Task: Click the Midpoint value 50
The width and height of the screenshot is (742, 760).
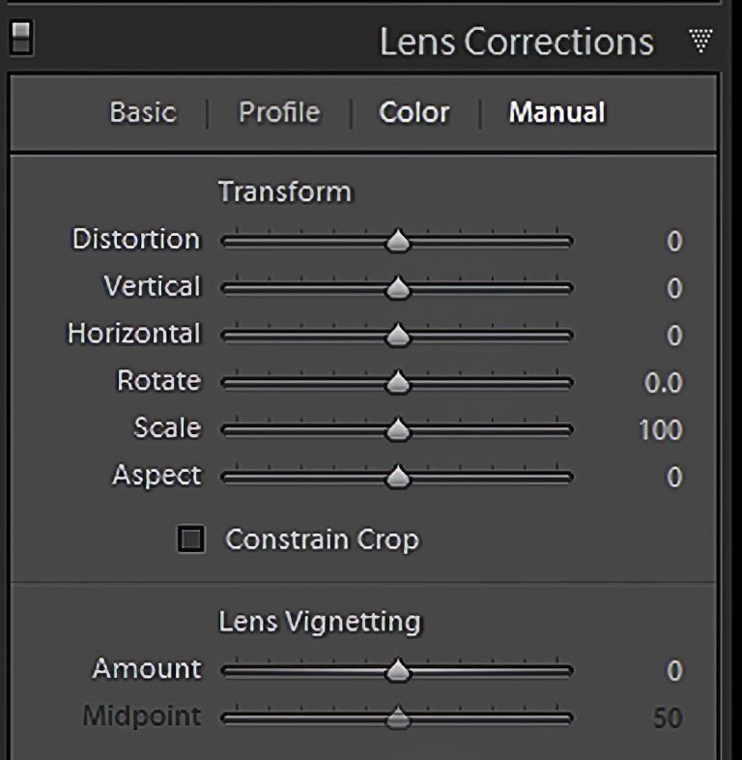Action: [x=668, y=717]
